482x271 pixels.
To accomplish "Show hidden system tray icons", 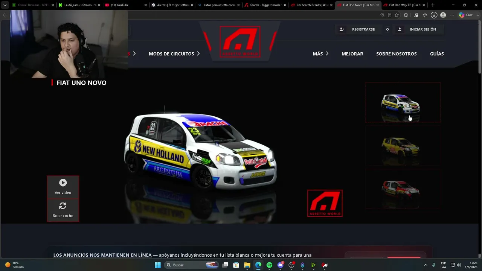I will pyautogui.click(x=426, y=265).
